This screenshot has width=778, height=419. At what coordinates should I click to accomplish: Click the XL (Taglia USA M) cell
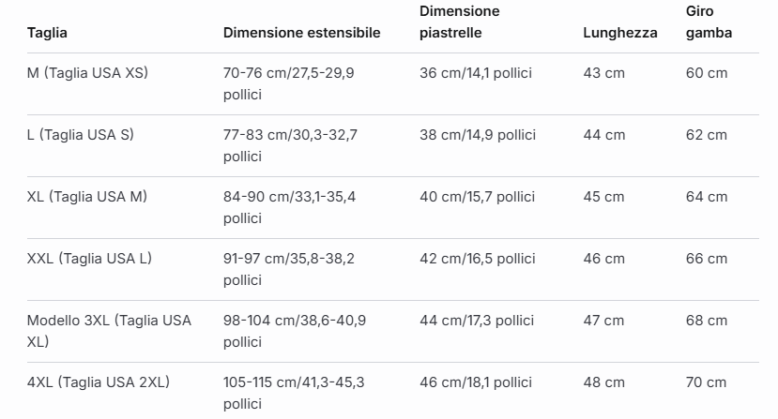(87, 197)
